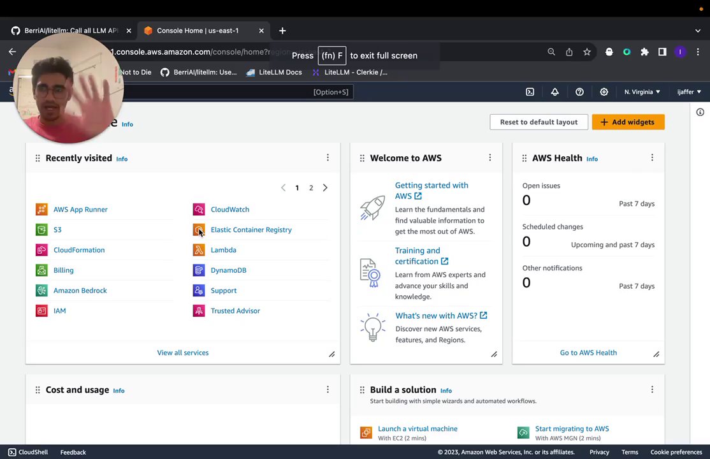
Task: Open the Chrome profile avatar
Action: coord(680,52)
